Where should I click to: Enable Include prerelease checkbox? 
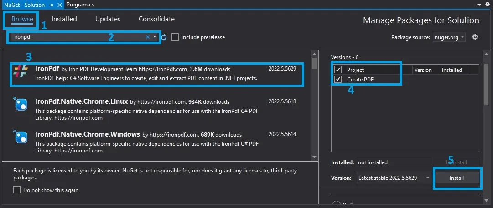click(x=175, y=37)
